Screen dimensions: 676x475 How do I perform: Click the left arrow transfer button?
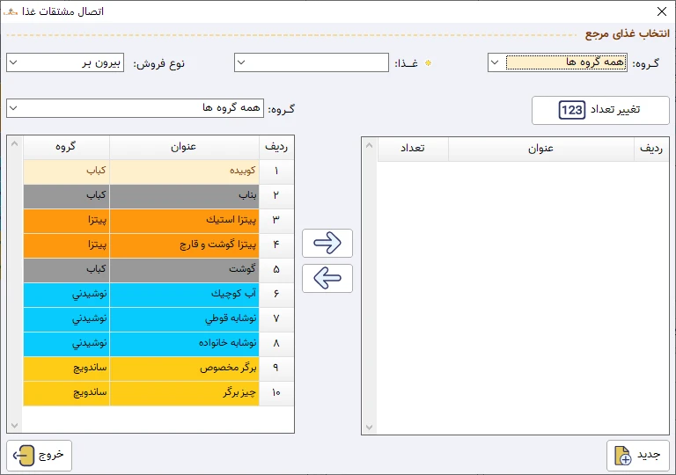327,279
